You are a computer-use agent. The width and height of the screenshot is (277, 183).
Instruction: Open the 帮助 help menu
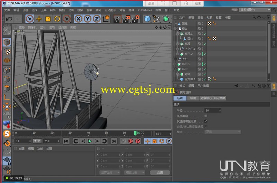pyautogui.click(x=177, y=10)
